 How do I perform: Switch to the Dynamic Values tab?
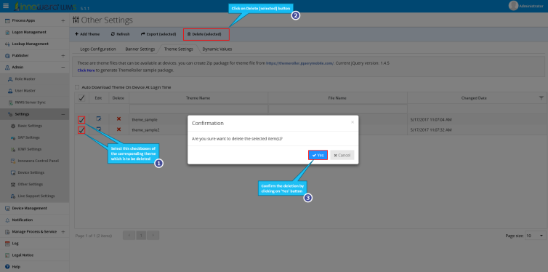click(217, 49)
